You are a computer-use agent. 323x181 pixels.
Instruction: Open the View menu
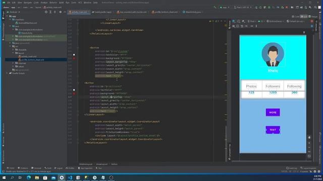click(x=20, y=3)
